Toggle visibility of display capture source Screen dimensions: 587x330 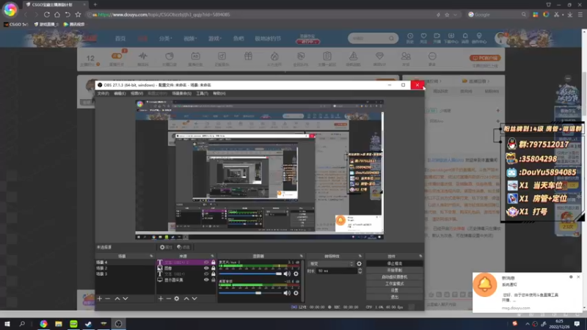click(206, 280)
